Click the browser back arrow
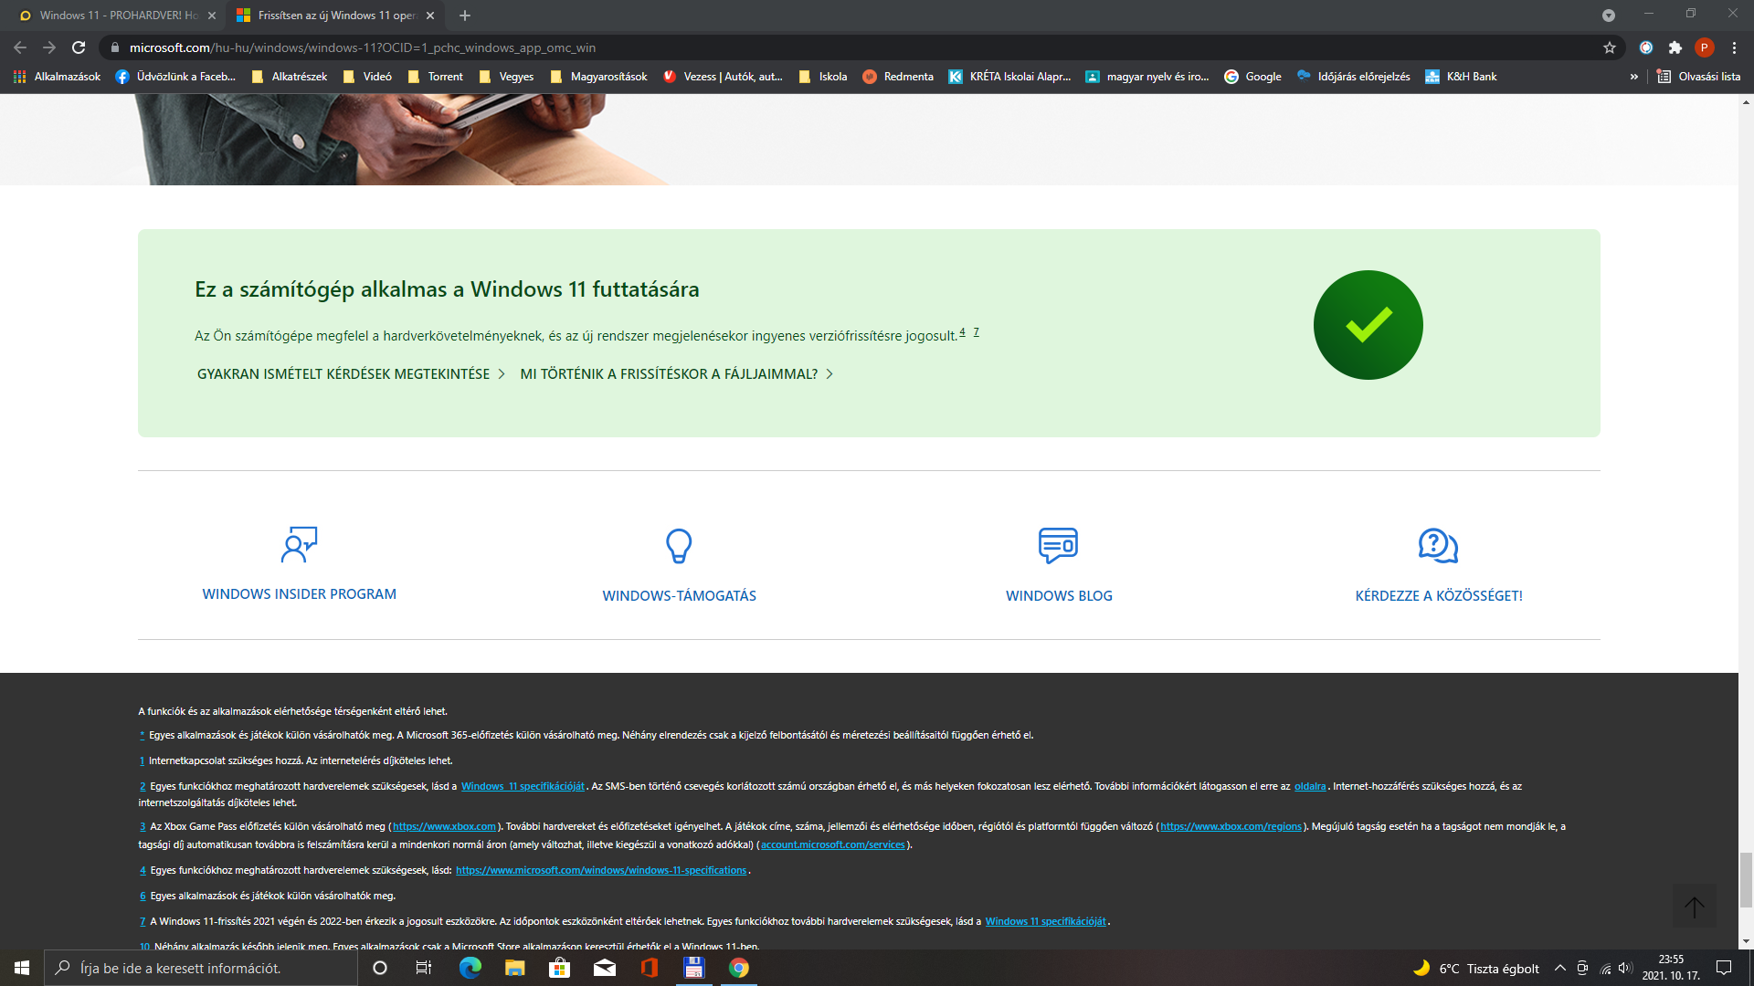This screenshot has width=1754, height=986. [20, 47]
